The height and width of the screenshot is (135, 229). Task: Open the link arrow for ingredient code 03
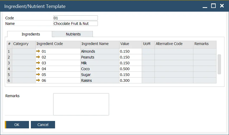click(x=38, y=63)
